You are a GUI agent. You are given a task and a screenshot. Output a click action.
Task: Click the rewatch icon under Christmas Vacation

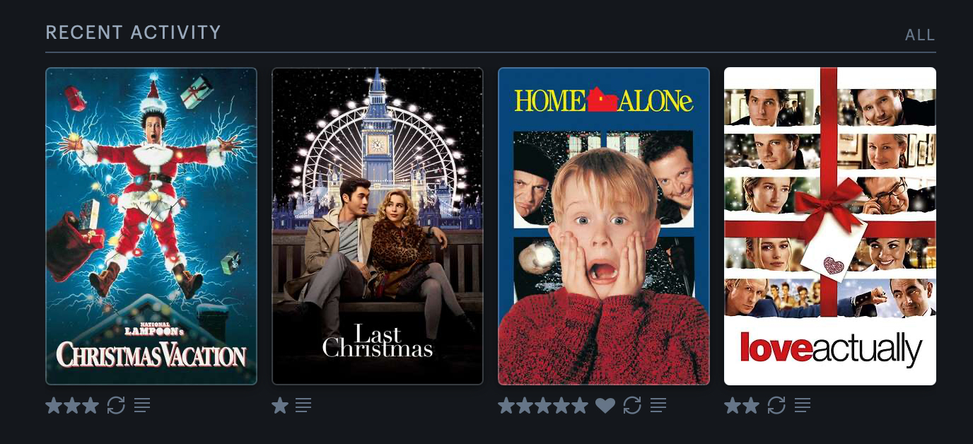(x=116, y=405)
